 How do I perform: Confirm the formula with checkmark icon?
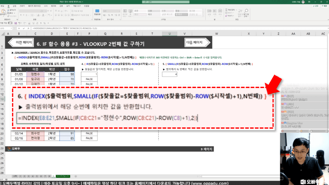click(x=24, y=28)
